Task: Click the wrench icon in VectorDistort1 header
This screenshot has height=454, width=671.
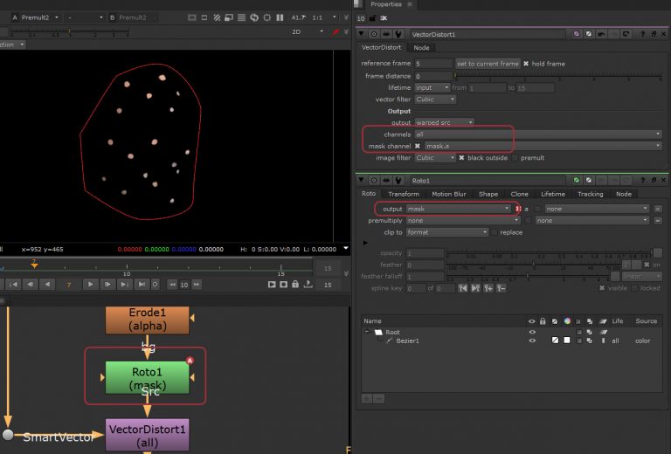Action: click(x=398, y=34)
